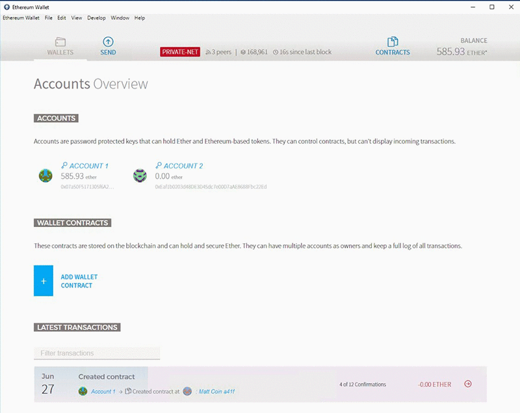
Task: Open the Contracts documents icon
Action: (393, 42)
